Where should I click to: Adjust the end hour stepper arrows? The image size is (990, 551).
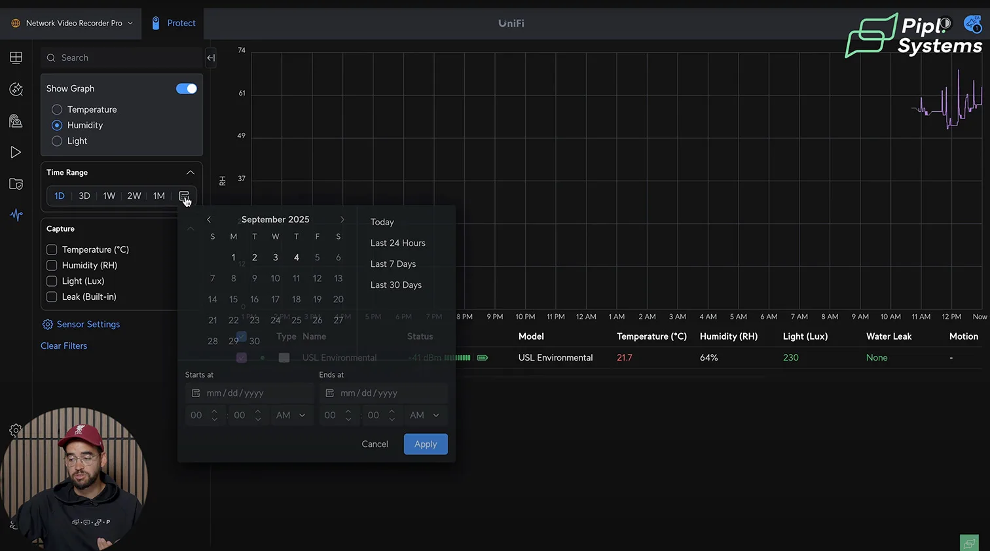pyautogui.click(x=348, y=415)
